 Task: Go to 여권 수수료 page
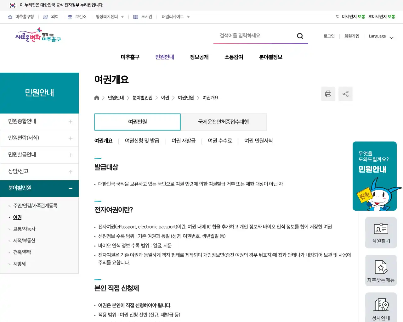tap(219, 141)
